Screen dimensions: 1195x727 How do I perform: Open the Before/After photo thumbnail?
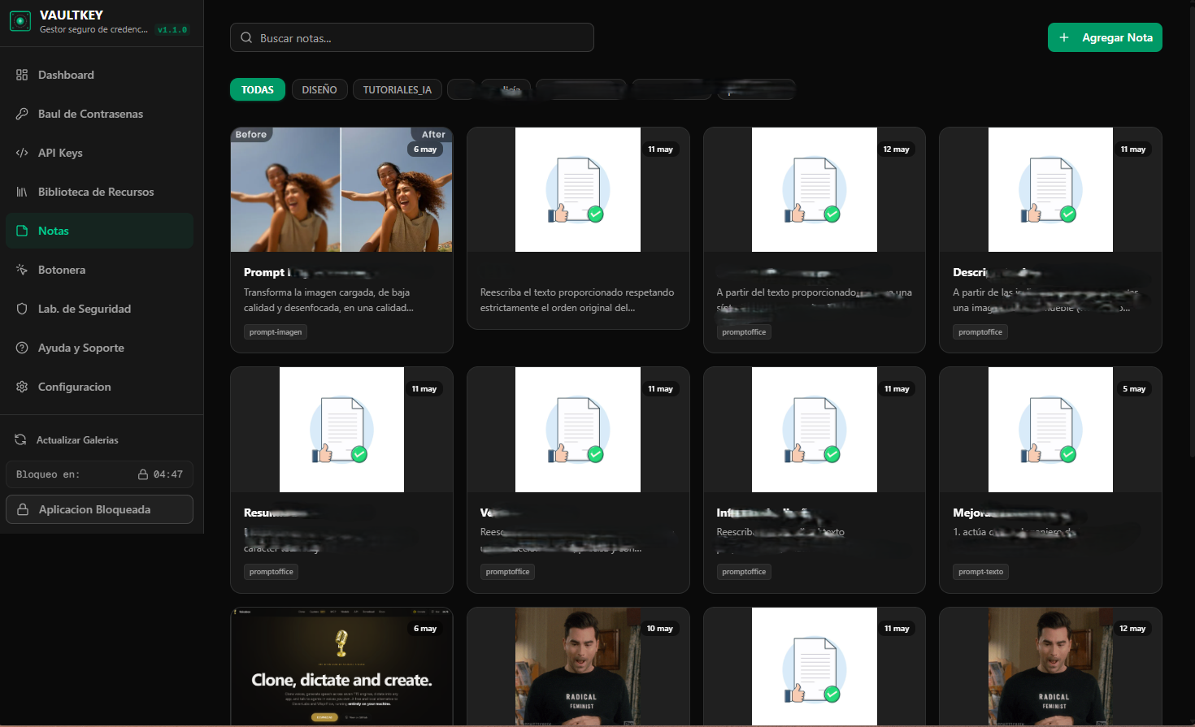pyautogui.click(x=341, y=189)
